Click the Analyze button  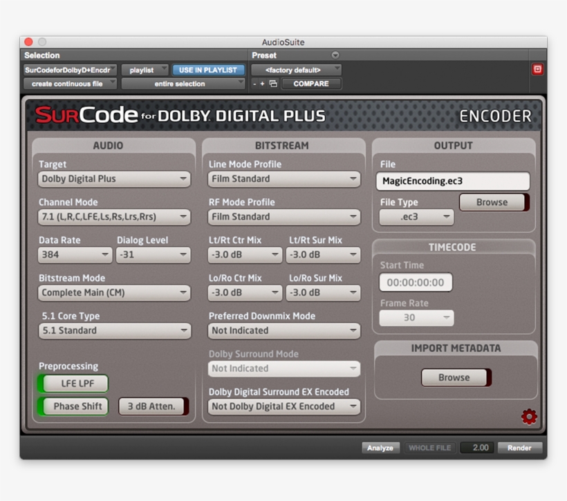pyautogui.click(x=380, y=448)
